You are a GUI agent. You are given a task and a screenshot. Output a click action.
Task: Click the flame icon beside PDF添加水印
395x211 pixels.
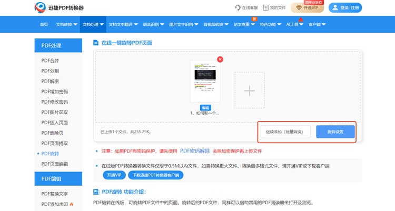72,204
